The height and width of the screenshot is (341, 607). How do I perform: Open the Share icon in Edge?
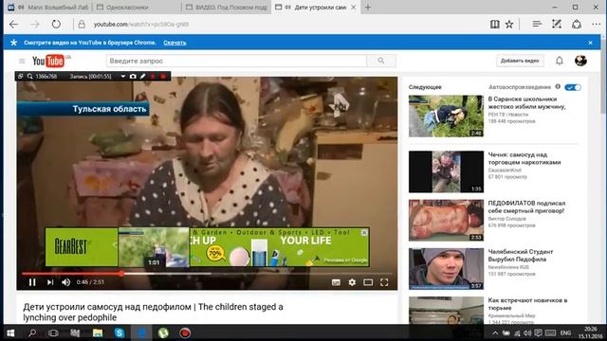577,25
